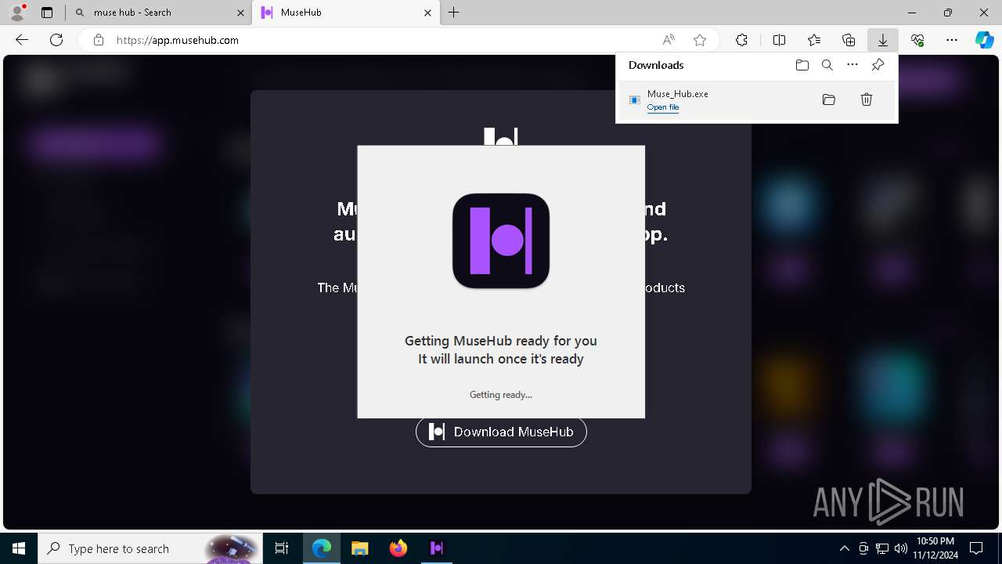
Task: Show Muse_Hub.exe in folder
Action: click(829, 99)
